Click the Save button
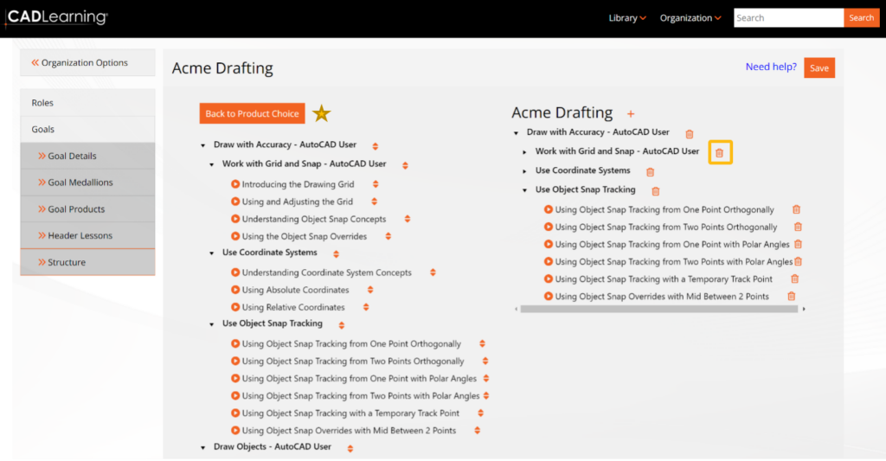Image resolution: width=886 pixels, height=461 pixels. point(819,68)
